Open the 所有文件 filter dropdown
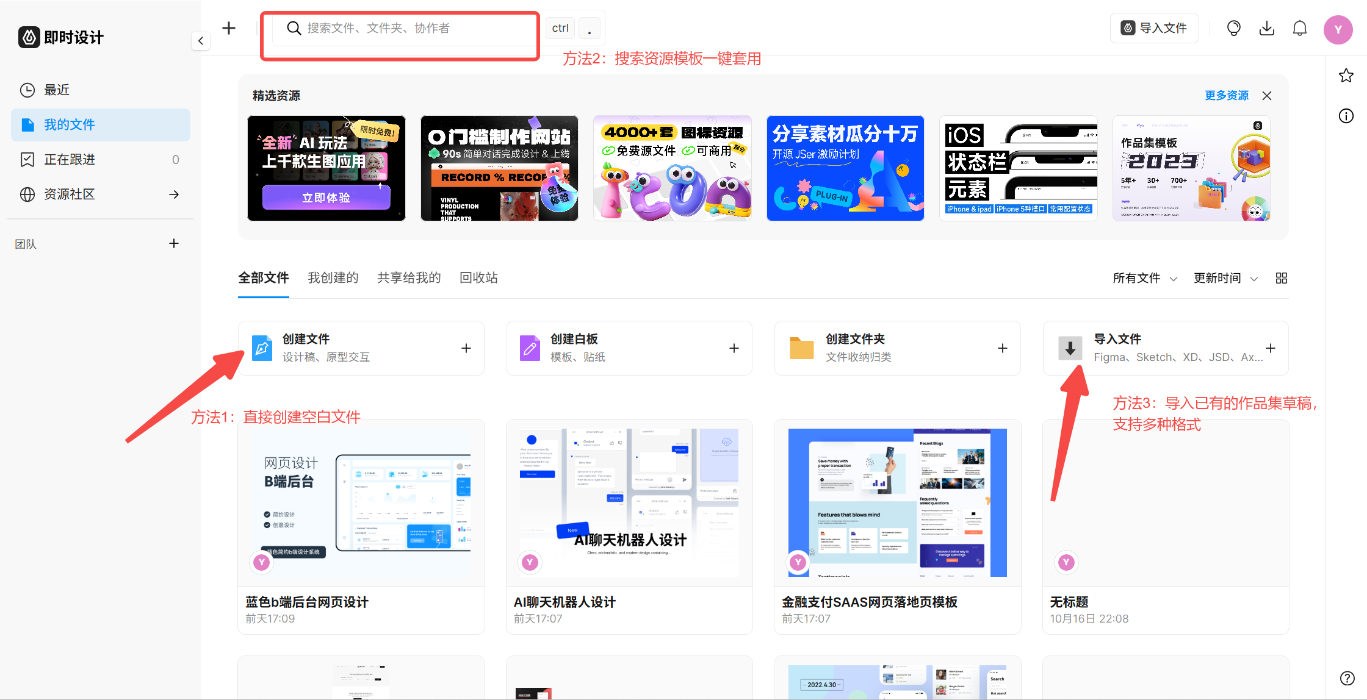This screenshot has width=1367, height=700. [x=1144, y=278]
